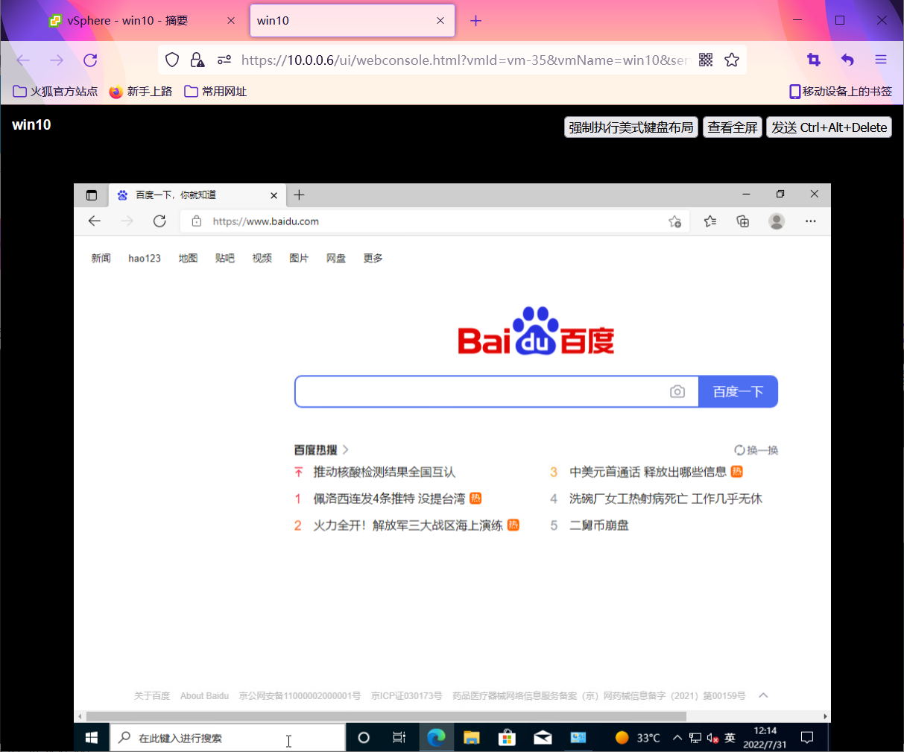Open Windows Start menu in VM

[x=92, y=738]
